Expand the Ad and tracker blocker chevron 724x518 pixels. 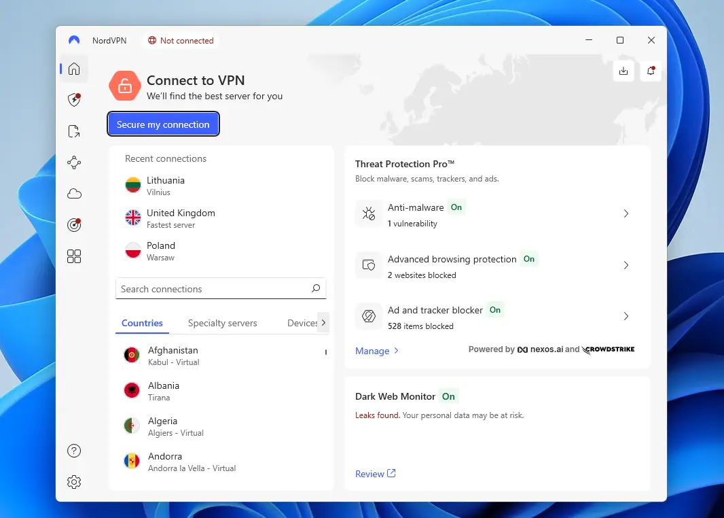click(x=626, y=316)
